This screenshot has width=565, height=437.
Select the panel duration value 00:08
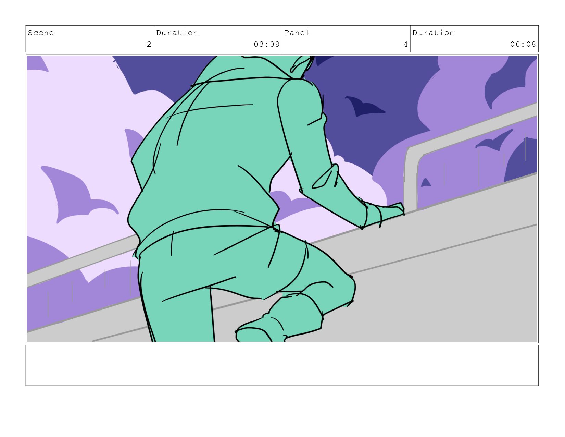523,44
